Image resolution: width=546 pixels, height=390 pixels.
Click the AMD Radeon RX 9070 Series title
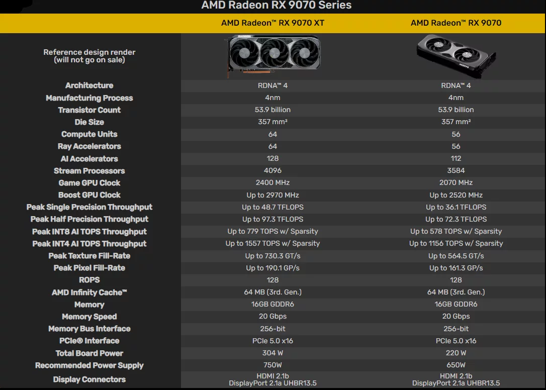click(276, 6)
